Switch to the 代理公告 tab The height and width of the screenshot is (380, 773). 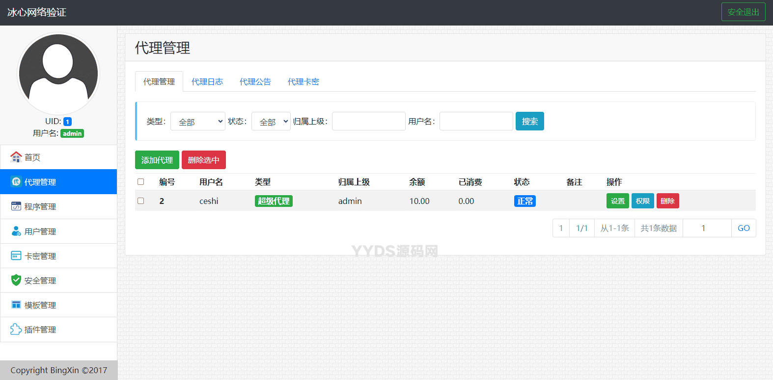[x=255, y=81]
